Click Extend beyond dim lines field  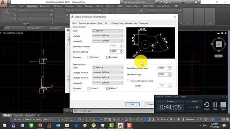coord(163,68)
